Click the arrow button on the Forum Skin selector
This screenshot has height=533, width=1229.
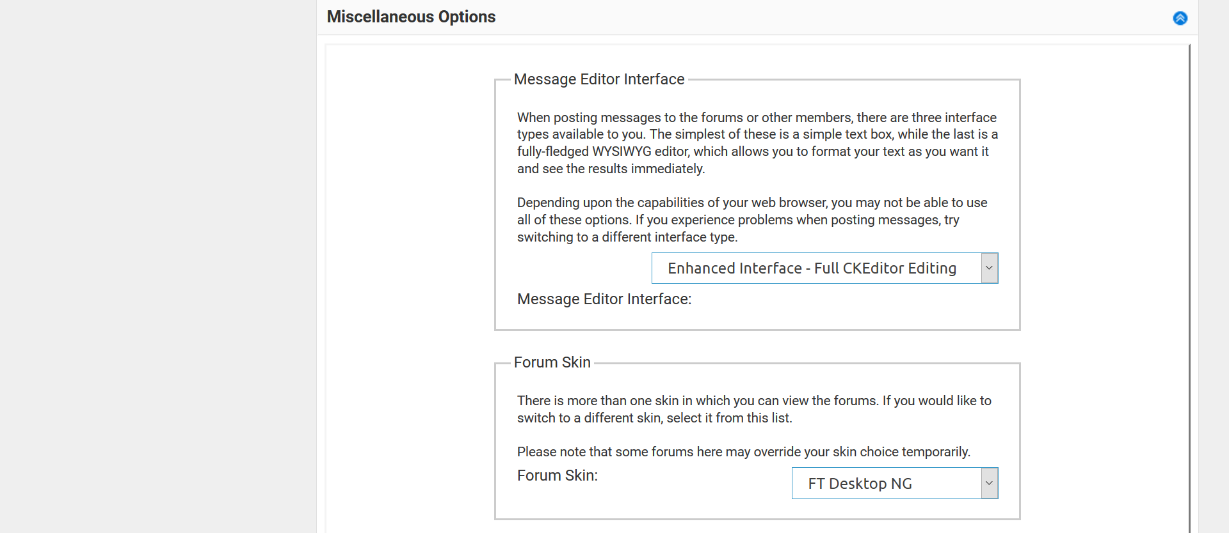point(989,483)
